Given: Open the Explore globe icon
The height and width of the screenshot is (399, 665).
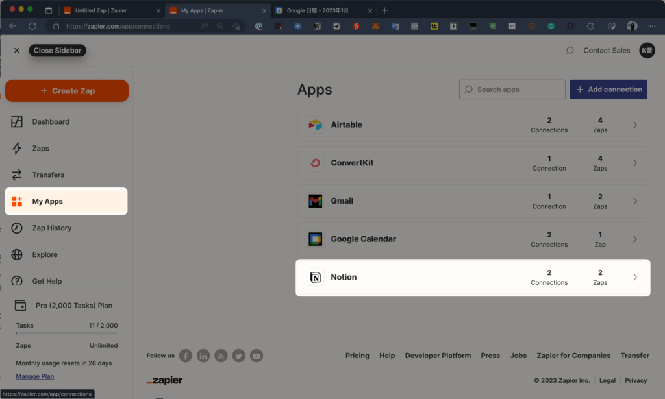Looking at the screenshot, I should (16, 254).
